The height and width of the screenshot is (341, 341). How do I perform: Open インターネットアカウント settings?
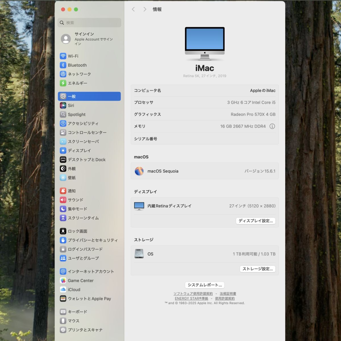coord(89,271)
